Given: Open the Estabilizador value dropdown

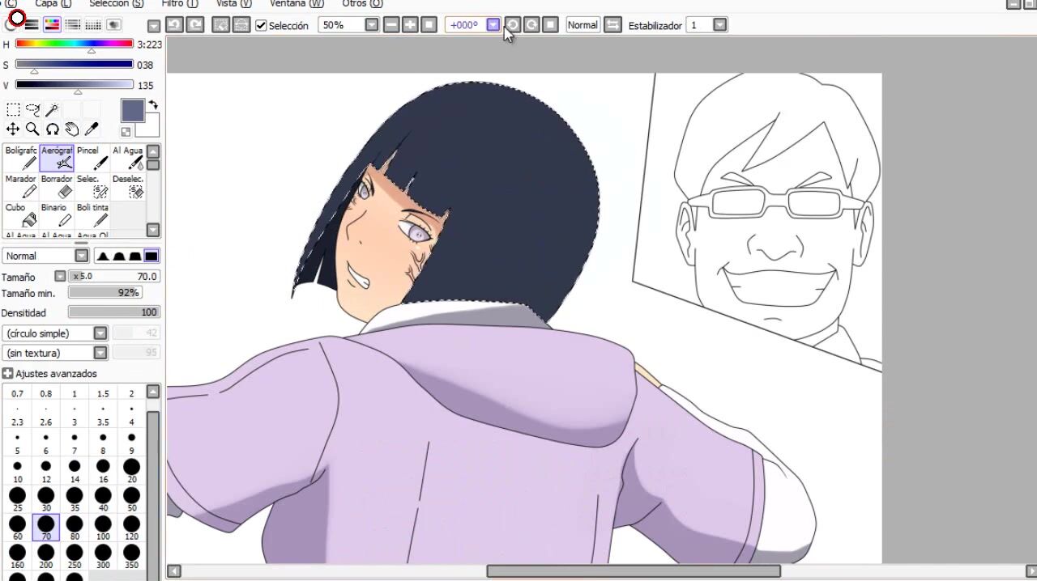Looking at the screenshot, I should pyautogui.click(x=719, y=25).
